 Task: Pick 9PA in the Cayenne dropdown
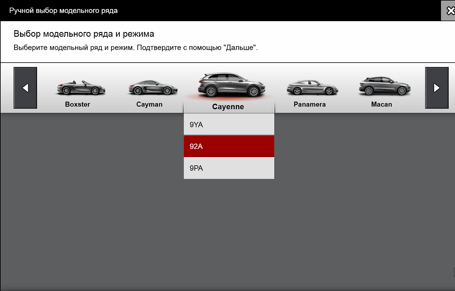pyautogui.click(x=229, y=168)
